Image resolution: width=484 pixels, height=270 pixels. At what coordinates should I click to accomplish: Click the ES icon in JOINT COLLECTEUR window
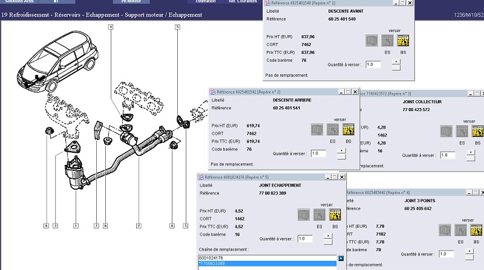[462, 131]
